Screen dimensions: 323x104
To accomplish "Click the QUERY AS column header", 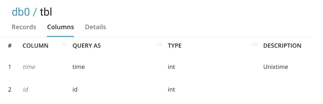I will (x=87, y=46).
